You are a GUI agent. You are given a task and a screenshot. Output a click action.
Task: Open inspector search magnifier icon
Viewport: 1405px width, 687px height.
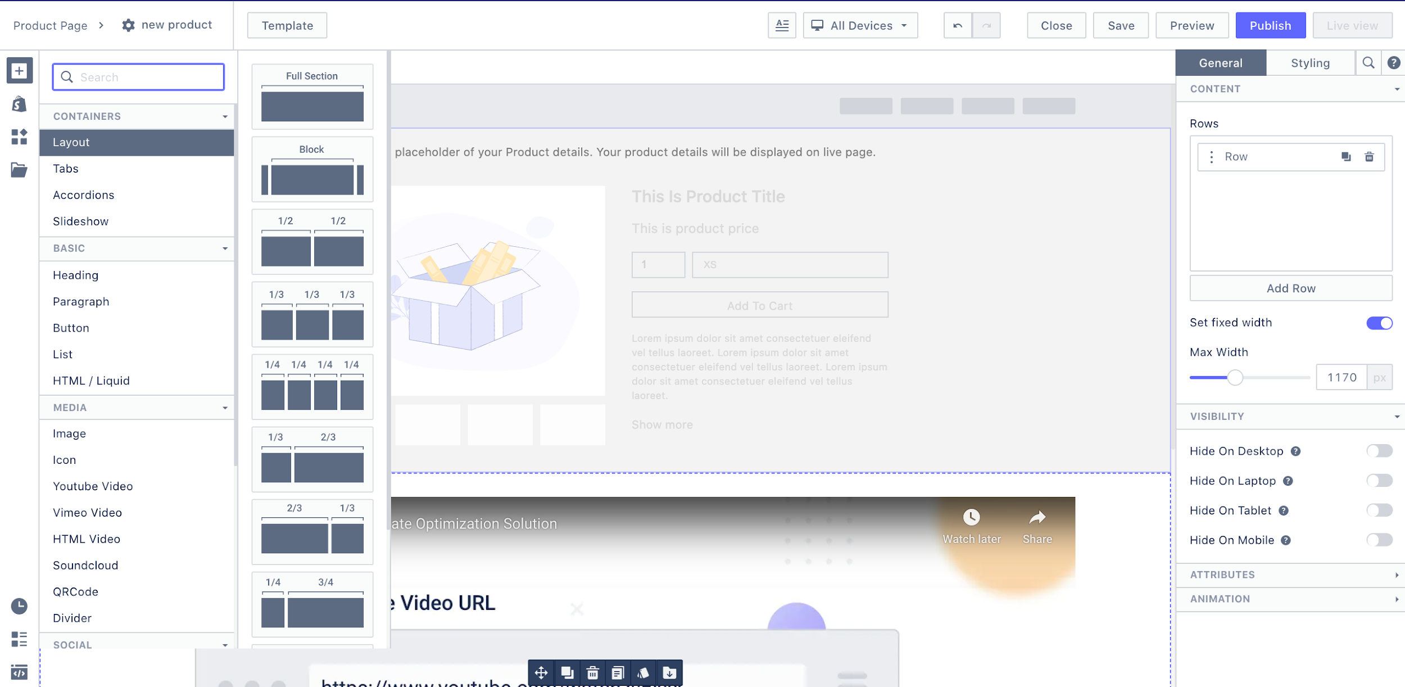click(x=1368, y=63)
